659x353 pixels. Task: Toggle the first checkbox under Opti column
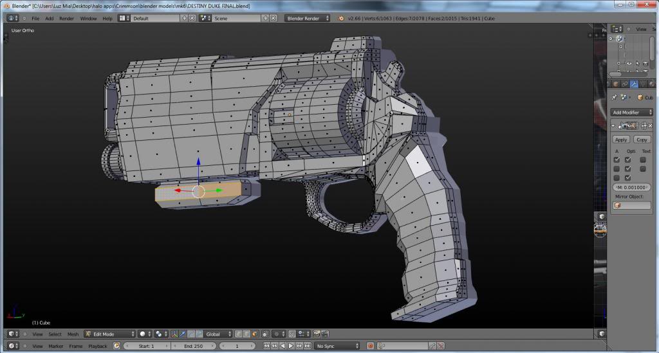[627, 159]
